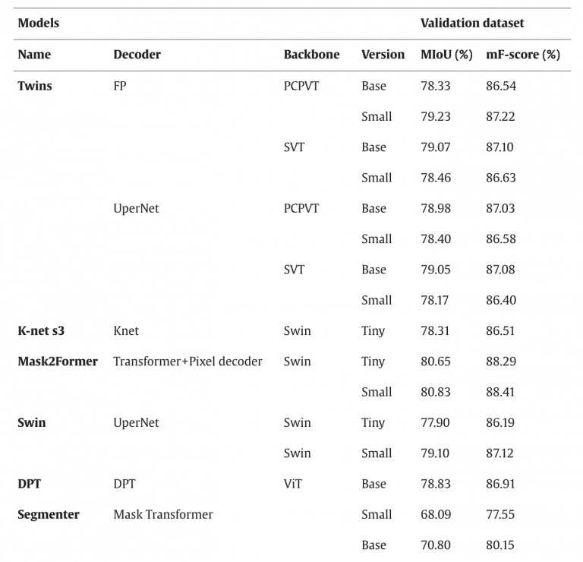Select the Mask Transformer decoder cell
Screen dimensions: 583x562
(163, 515)
